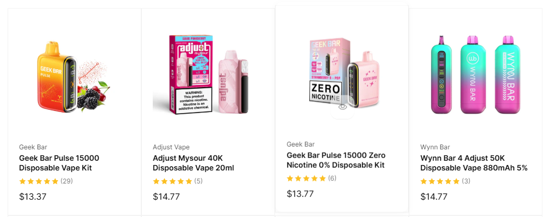
Task: Click Geek Bar brand above the Zero Nicotine title
Action: pyautogui.click(x=301, y=144)
